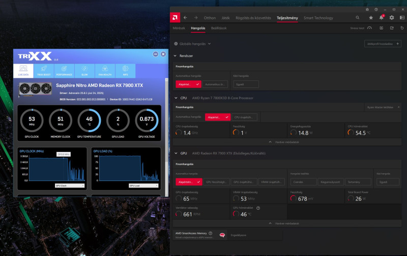Collapse the CPU section
Screen dimensions: 407x256
[x=176, y=98]
